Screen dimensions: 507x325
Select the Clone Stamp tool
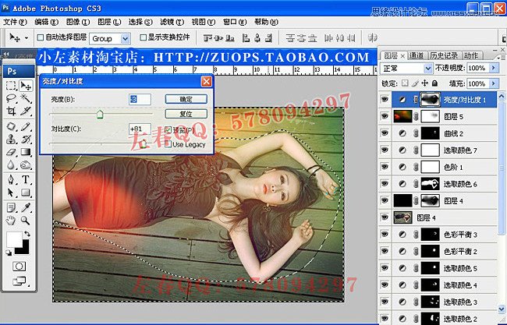(x=11, y=139)
